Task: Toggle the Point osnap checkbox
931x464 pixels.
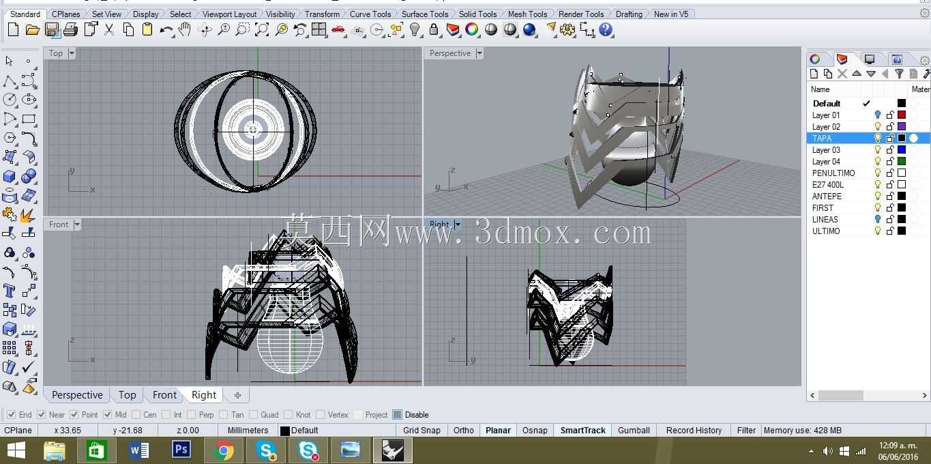Action: click(74, 414)
